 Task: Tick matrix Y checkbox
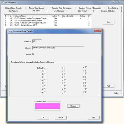(x=86, y=89)
